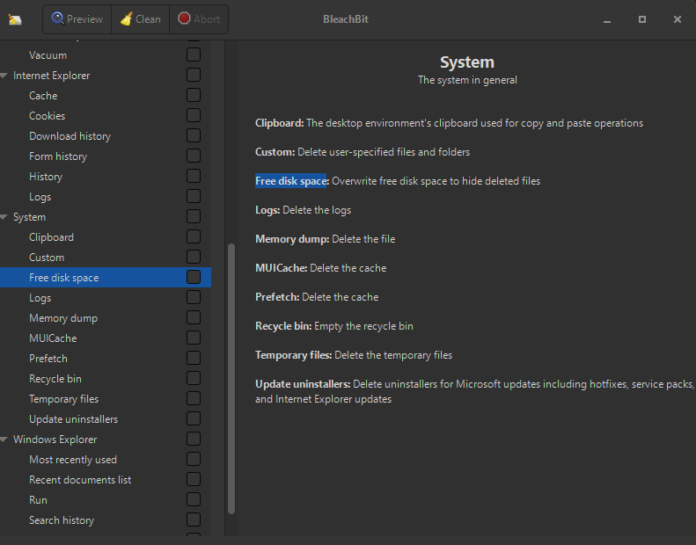Enable the Free disk space checkbox
Screen dimensions: 696x545
coord(194,277)
